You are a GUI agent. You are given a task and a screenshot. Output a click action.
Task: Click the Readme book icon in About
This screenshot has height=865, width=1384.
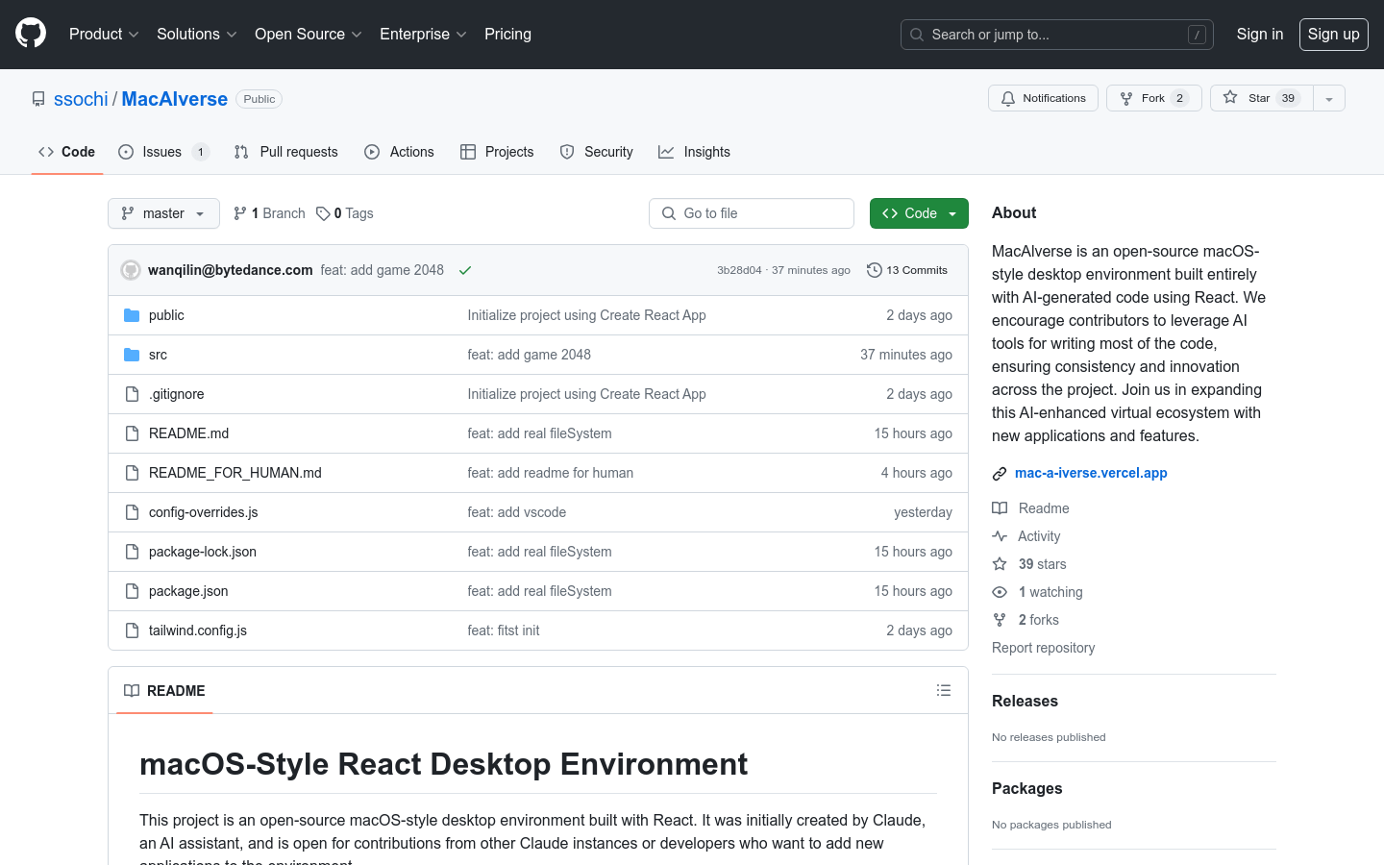click(1000, 508)
